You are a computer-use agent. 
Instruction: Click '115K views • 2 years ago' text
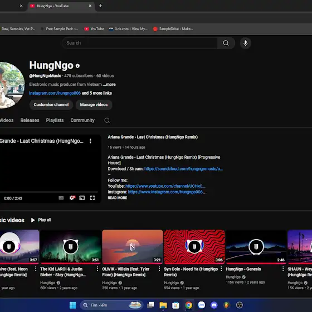point(245,282)
